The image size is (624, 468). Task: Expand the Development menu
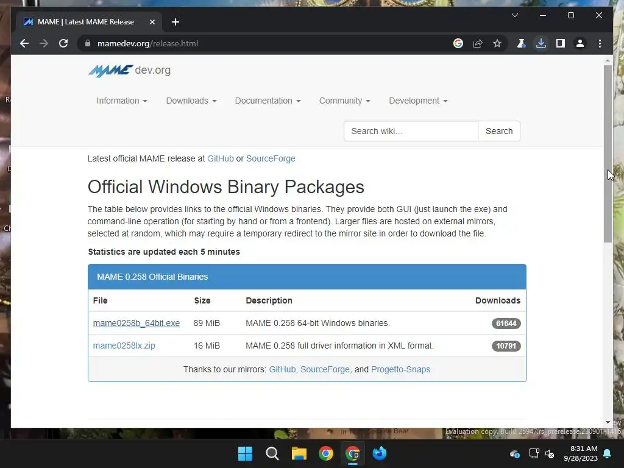tap(418, 101)
